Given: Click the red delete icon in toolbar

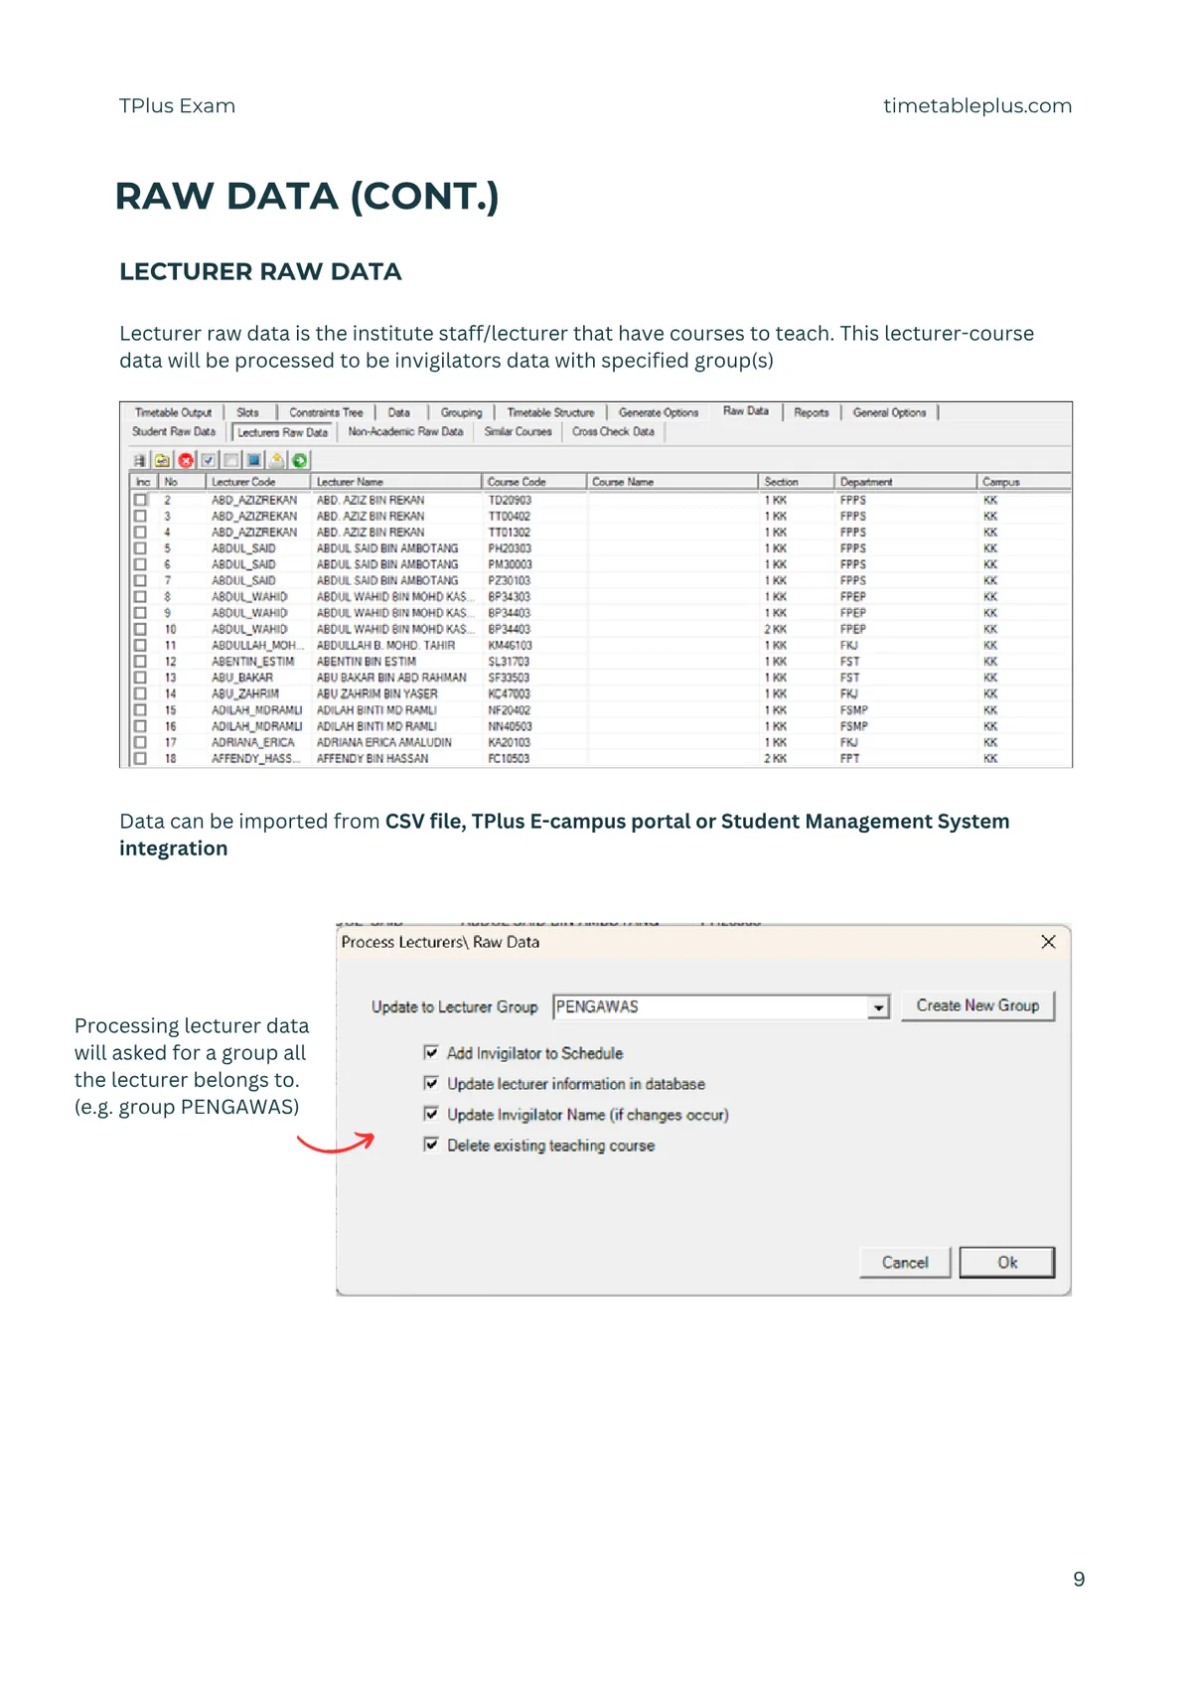Looking at the screenshot, I should tap(186, 460).
